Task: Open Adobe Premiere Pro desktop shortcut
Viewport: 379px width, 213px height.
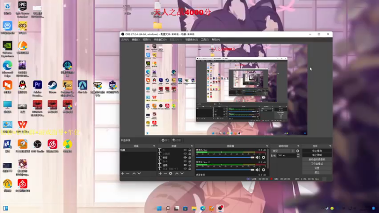Action: [x=37, y=89]
